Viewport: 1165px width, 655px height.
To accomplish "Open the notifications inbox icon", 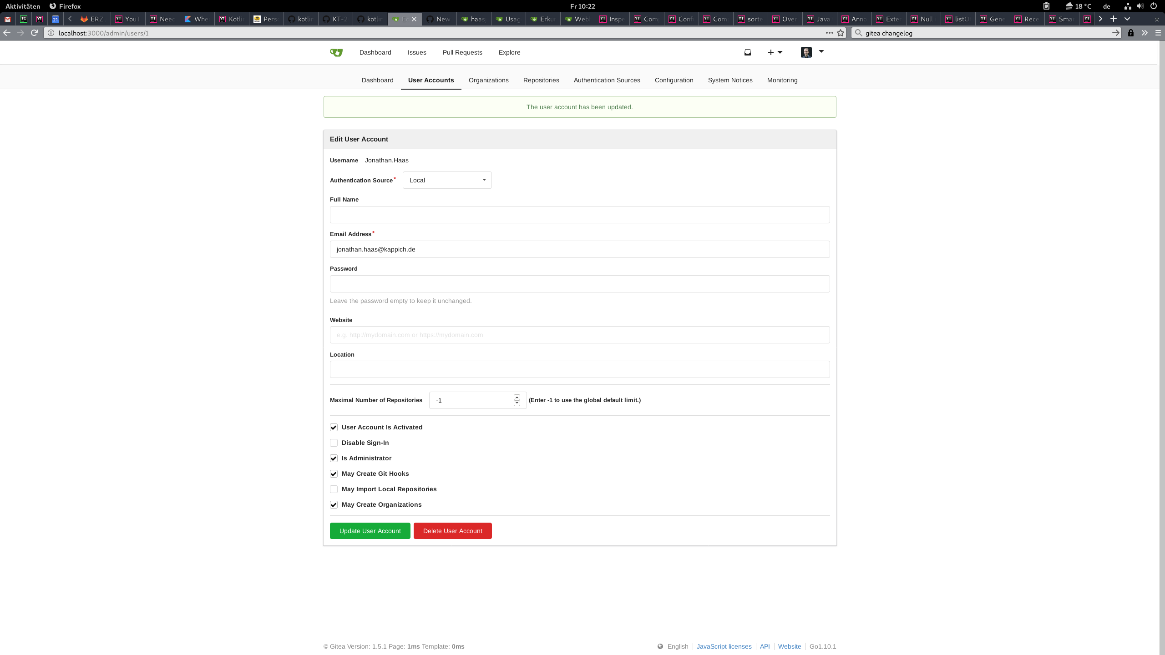I will pos(748,52).
